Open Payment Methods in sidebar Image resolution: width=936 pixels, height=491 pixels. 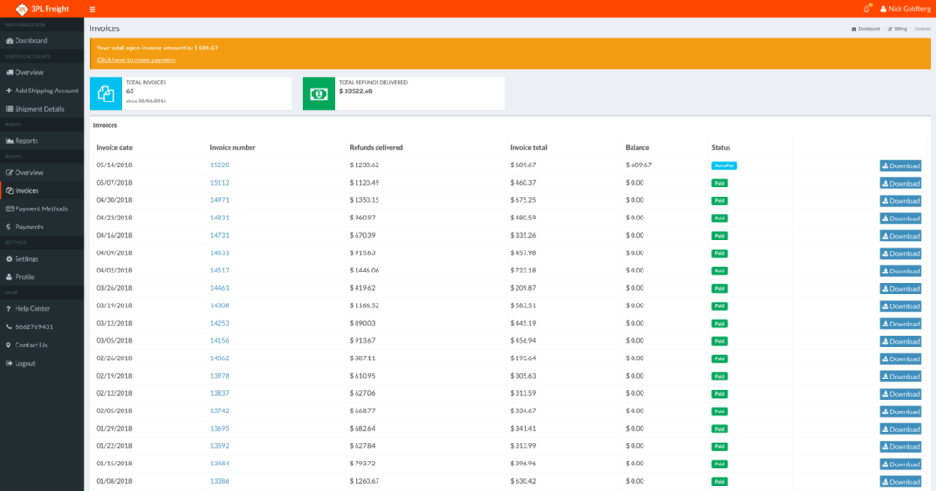pyautogui.click(x=41, y=208)
